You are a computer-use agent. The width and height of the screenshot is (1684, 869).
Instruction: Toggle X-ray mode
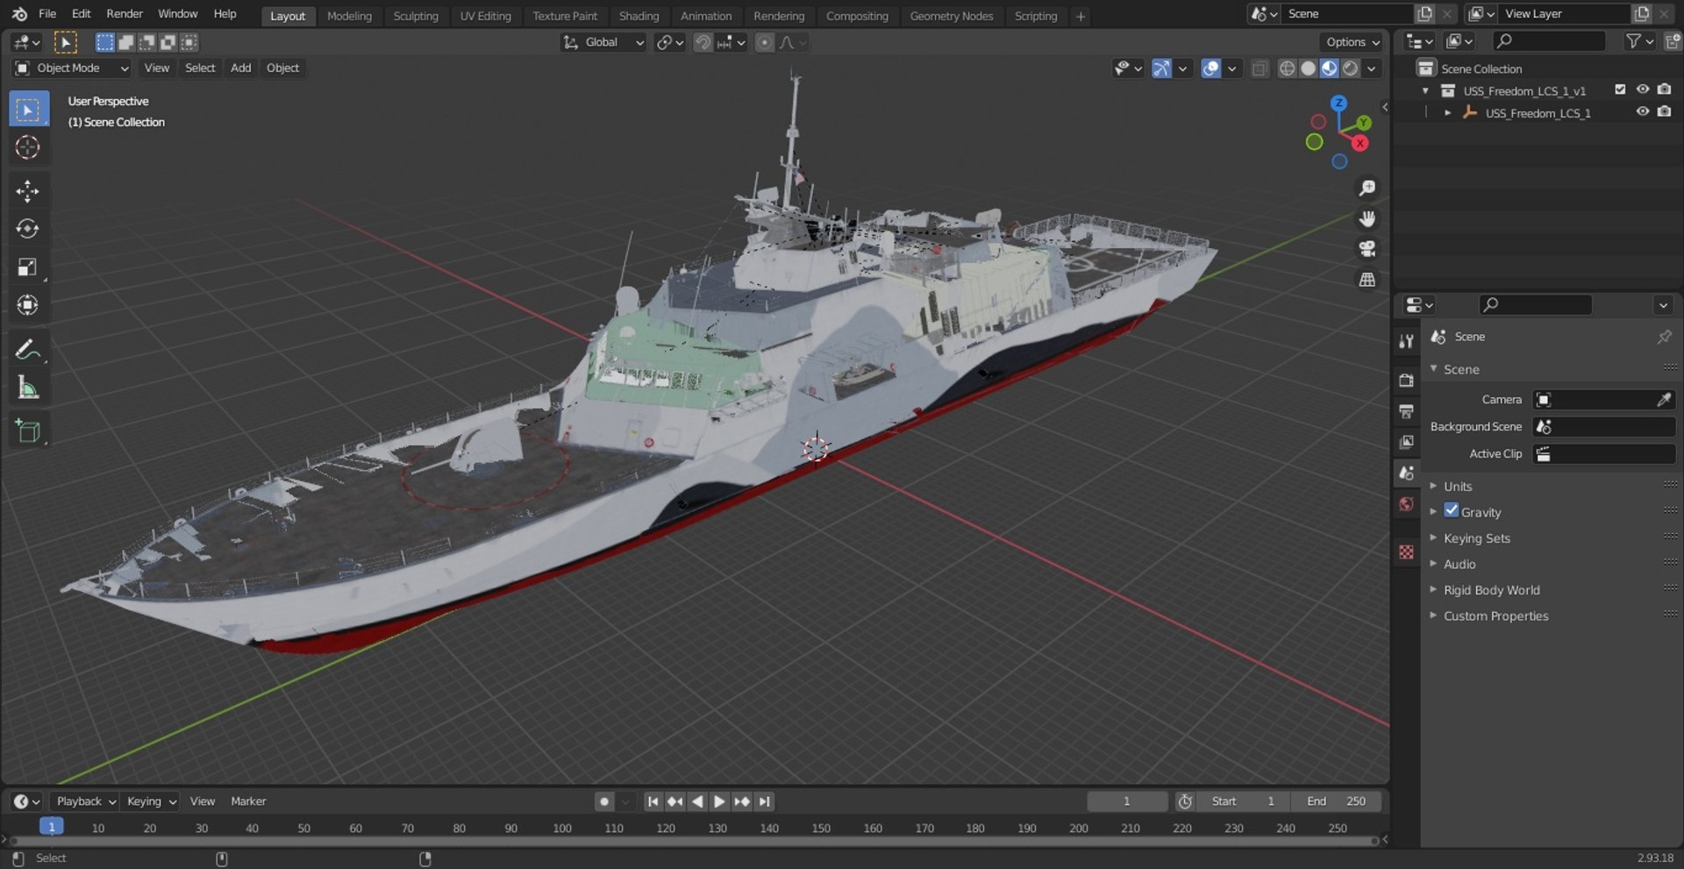tap(1259, 68)
